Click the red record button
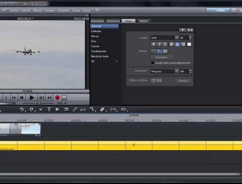Screen dimensions: 242x184 coord(57,97)
